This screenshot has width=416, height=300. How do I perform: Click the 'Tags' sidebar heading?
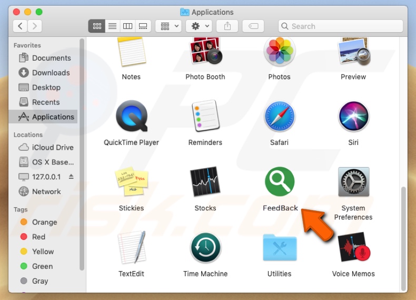coord(21,209)
